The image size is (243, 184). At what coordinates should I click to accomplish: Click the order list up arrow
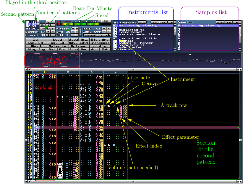pyautogui.click(x=38, y=22)
